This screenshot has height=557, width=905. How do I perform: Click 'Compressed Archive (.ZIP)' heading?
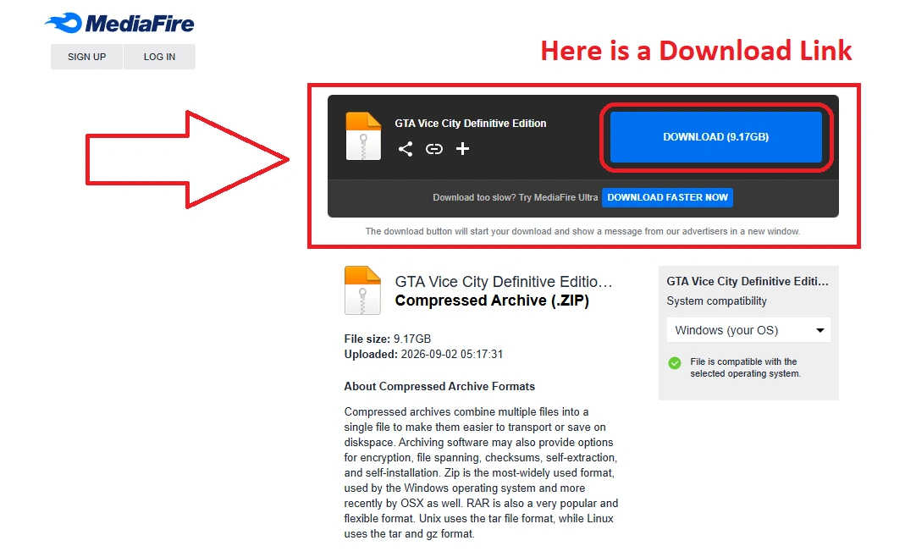tap(492, 301)
